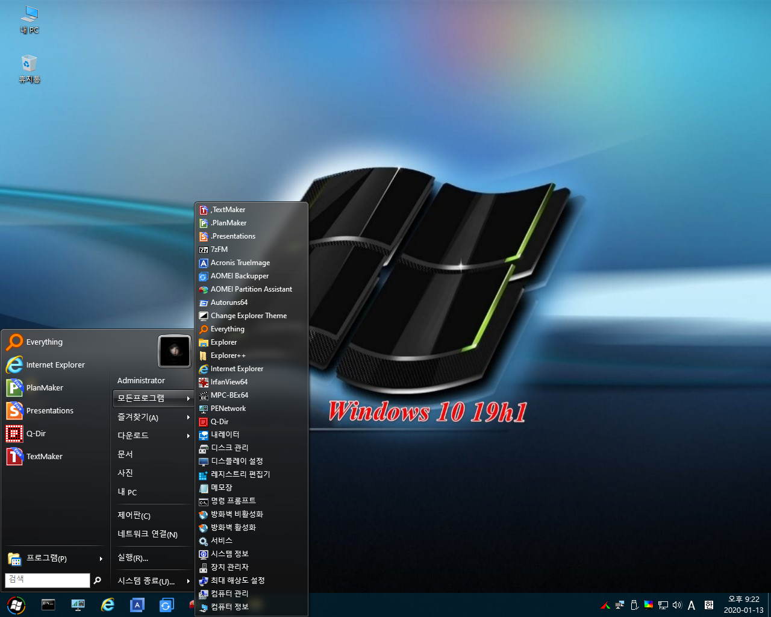Open Q-Dir in the programs submenu
771x617 pixels.
tap(251, 422)
